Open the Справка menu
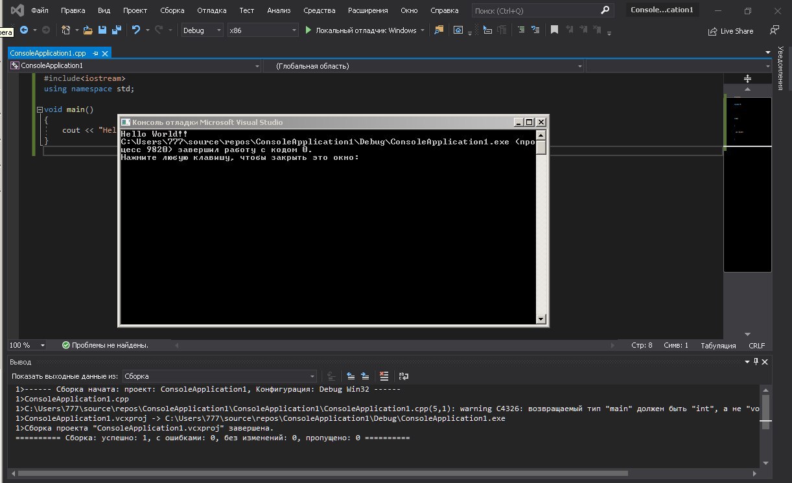 pos(444,10)
